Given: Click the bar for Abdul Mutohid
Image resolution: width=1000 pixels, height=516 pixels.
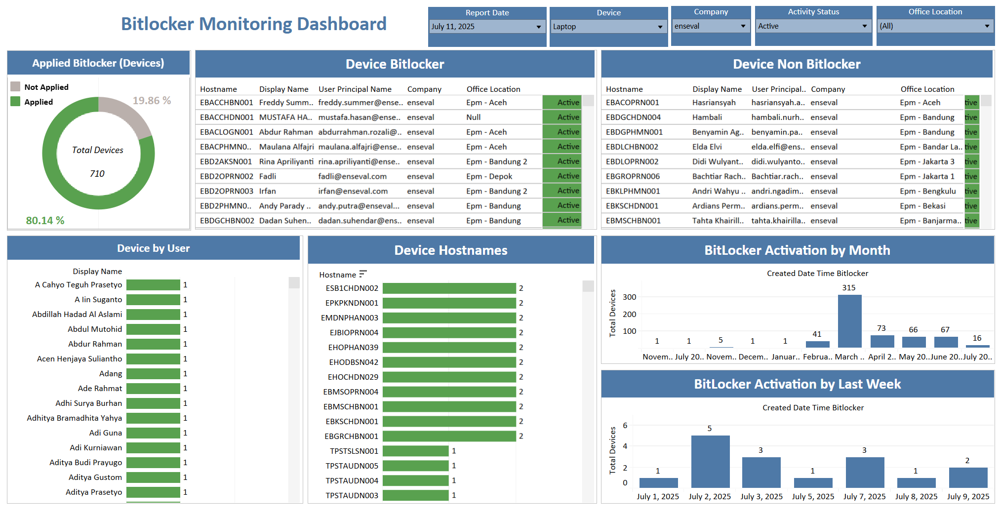Looking at the screenshot, I should coord(153,329).
